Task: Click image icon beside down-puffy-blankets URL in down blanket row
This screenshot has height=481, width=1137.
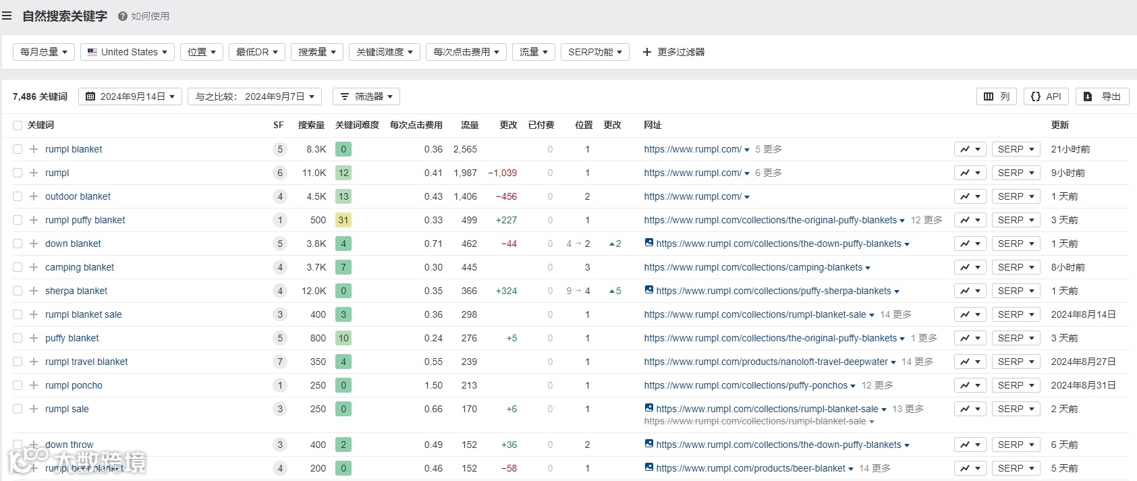Action: point(648,243)
